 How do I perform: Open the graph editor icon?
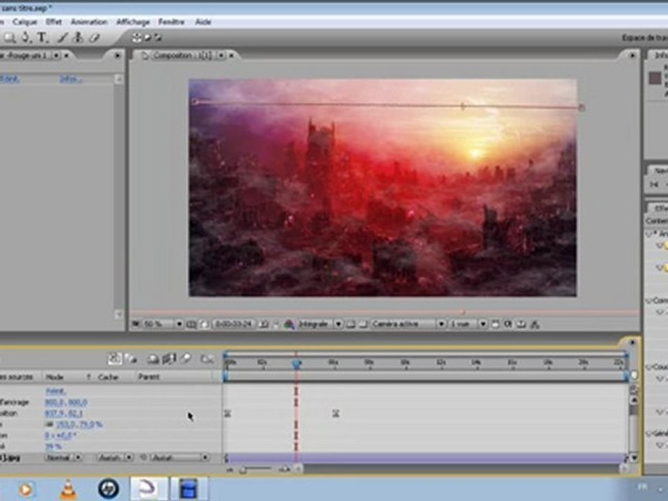coord(207,359)
